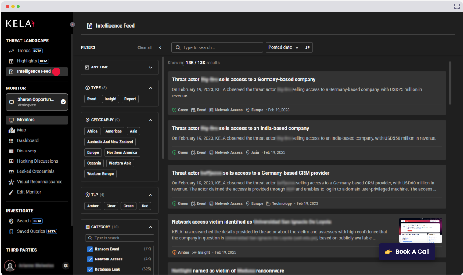The image size is (463, 275).
Task: Click inside the intelligence feed search field
Action: tap(217, 47)
